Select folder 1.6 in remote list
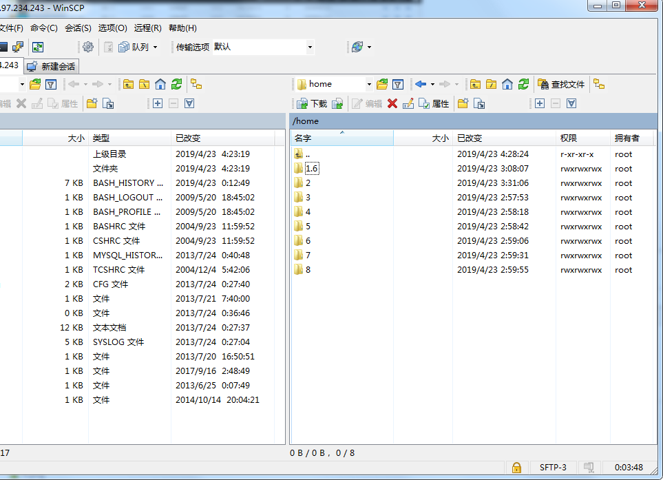The height and width of the screenshot is (480, 663). pyautogui.click(x=311, y=169)
